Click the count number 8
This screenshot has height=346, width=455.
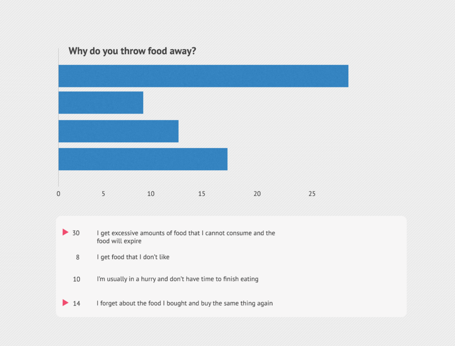coord(78,257)
